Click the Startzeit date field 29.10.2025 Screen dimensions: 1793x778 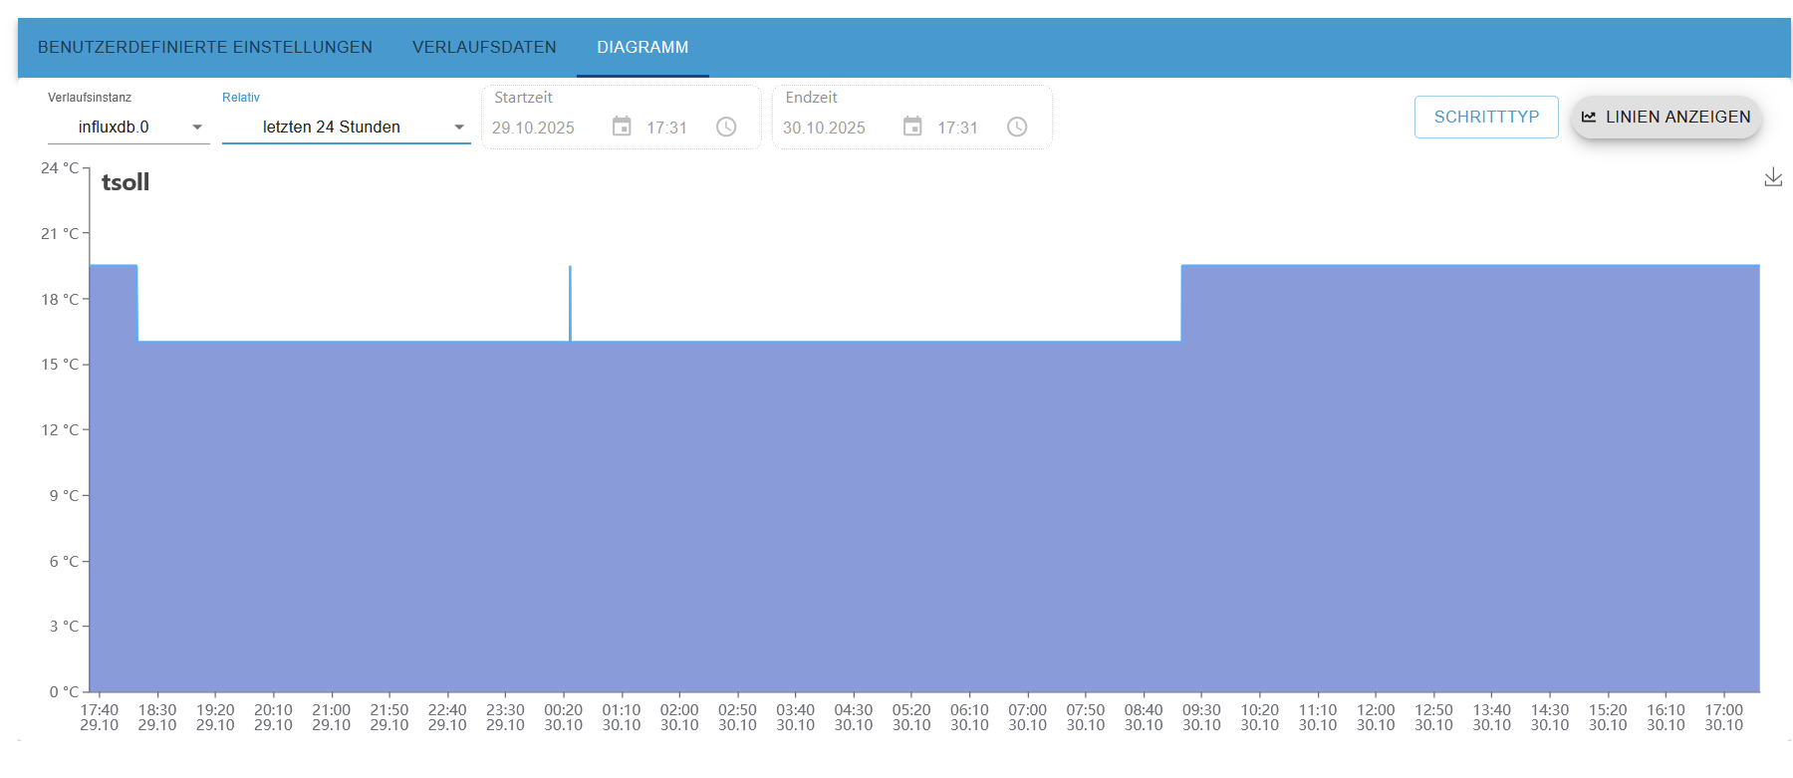[x=533, y=128]
